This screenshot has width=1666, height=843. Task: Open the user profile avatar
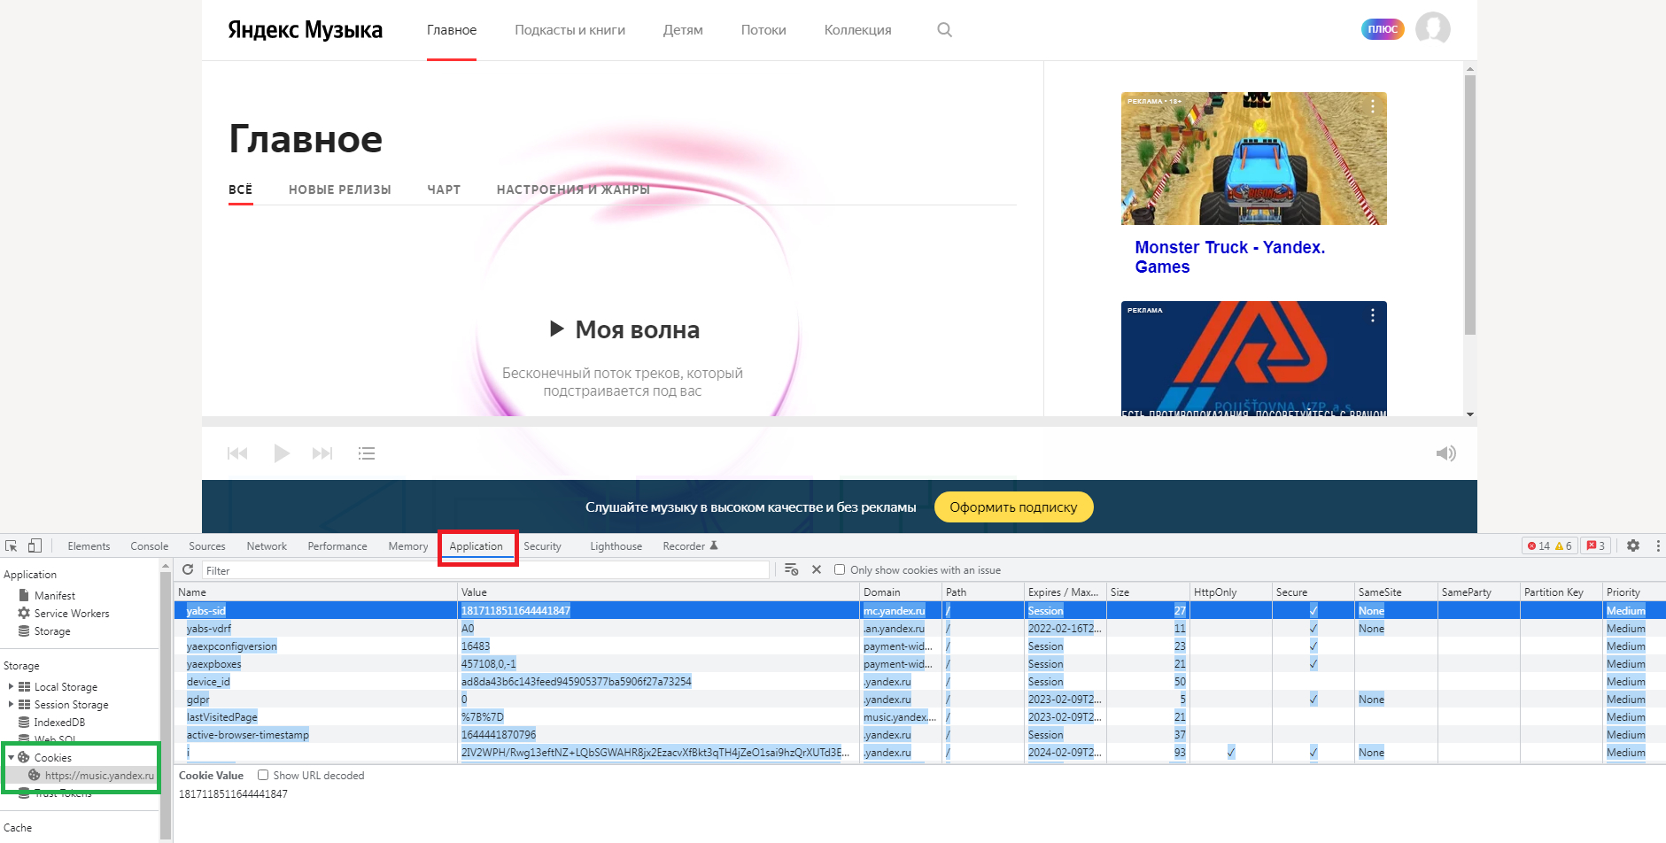click(1432, 28)
